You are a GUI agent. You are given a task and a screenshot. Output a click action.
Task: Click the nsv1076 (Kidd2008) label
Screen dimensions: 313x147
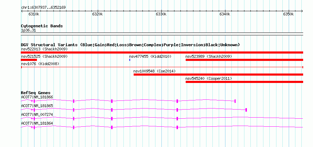click(40, 64)
